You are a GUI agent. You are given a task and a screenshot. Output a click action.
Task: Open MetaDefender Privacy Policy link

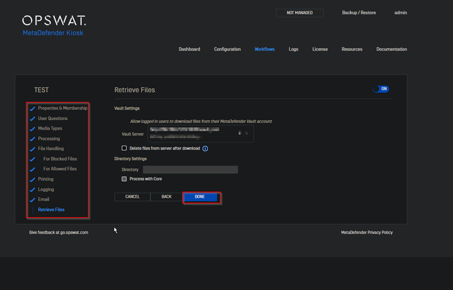click(x=367, y=233)
